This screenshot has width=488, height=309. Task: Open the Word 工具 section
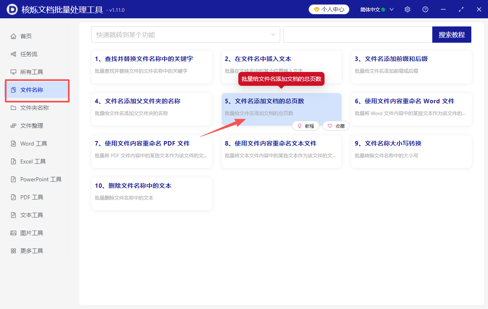pyautogui.click(x=13, y=143)
